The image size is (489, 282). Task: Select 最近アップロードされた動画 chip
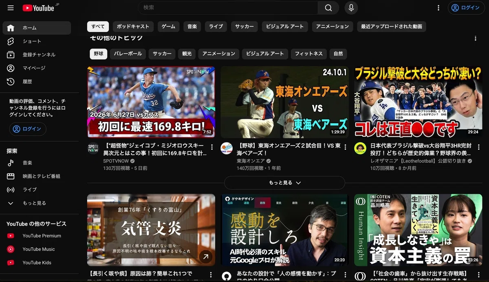click(392, 27)
